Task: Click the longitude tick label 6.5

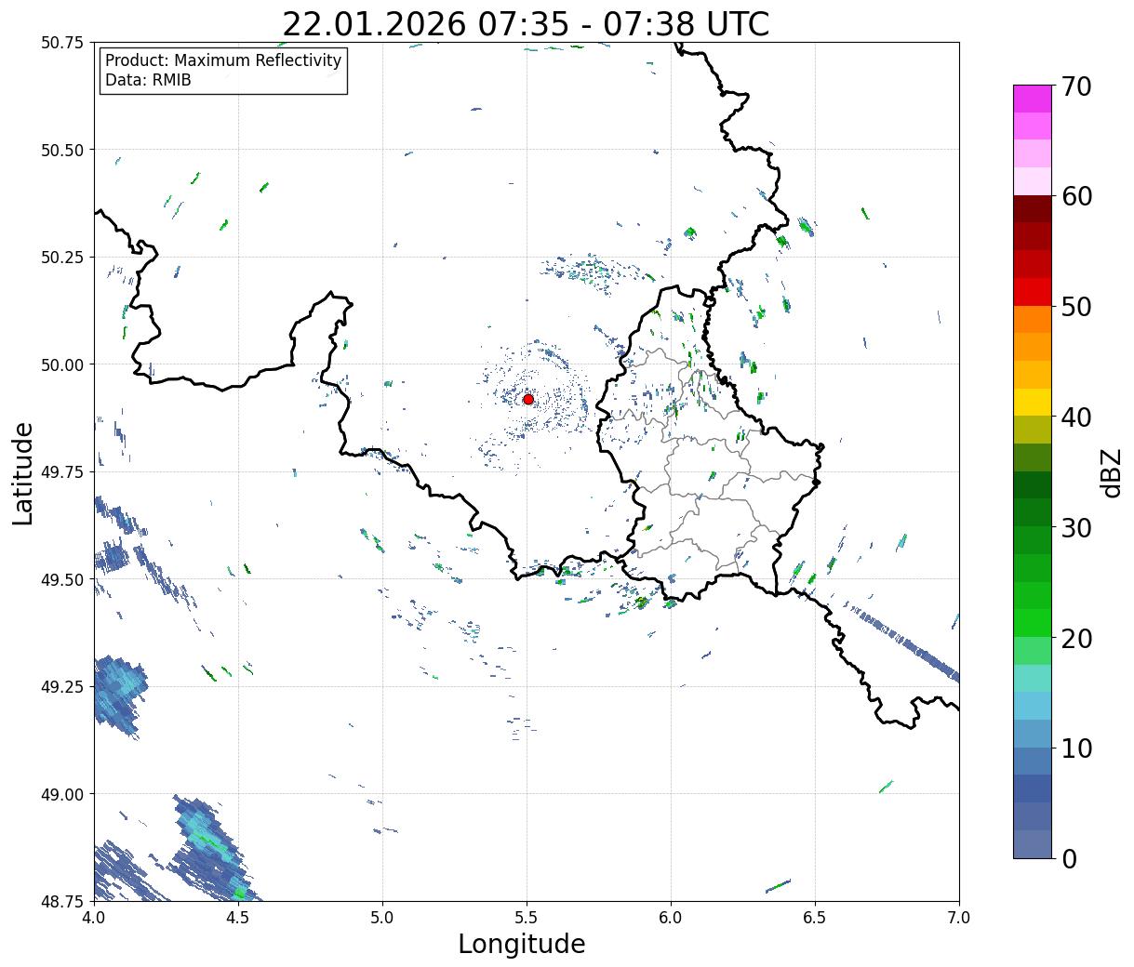Action: 815,917
